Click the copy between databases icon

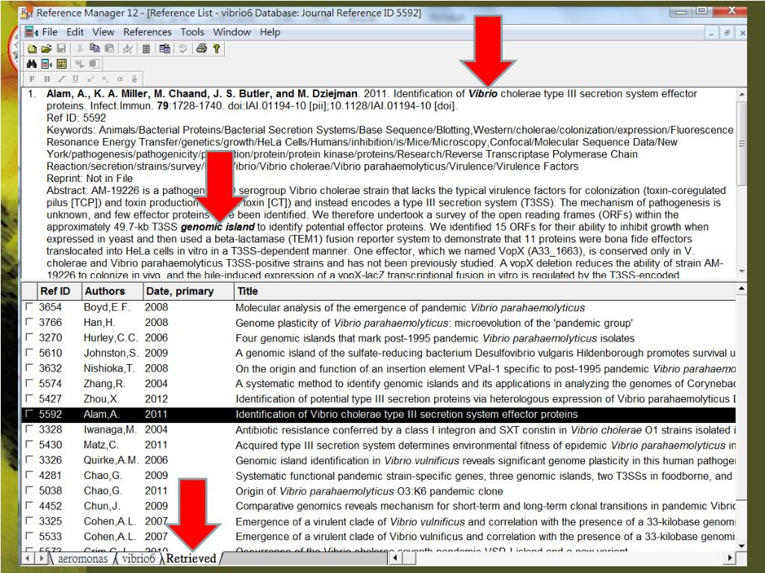click(x=164, y=48)
